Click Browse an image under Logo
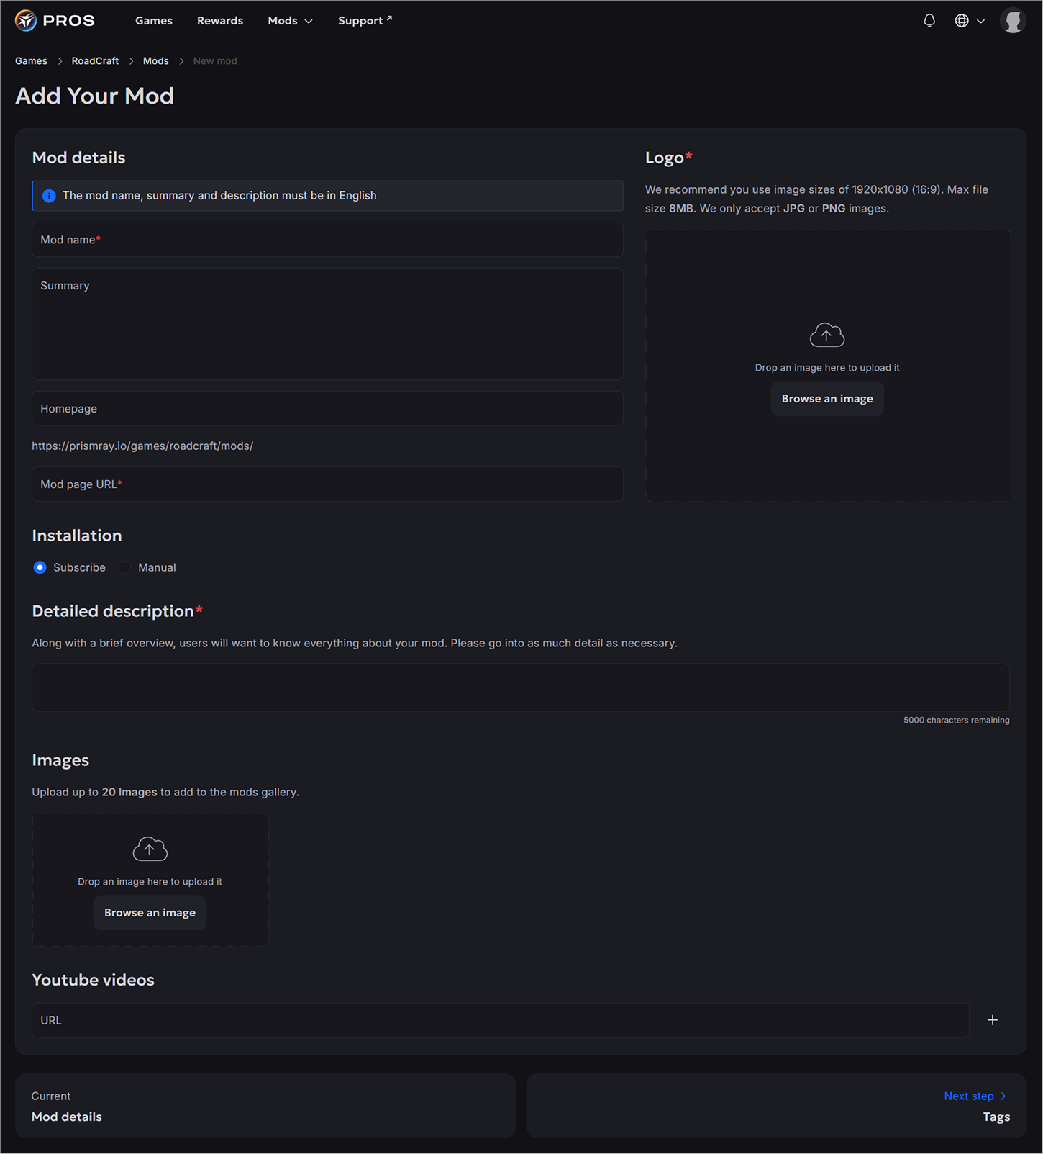Image resolution: width=1043 pixels, height=1154 pixels. 827,399
